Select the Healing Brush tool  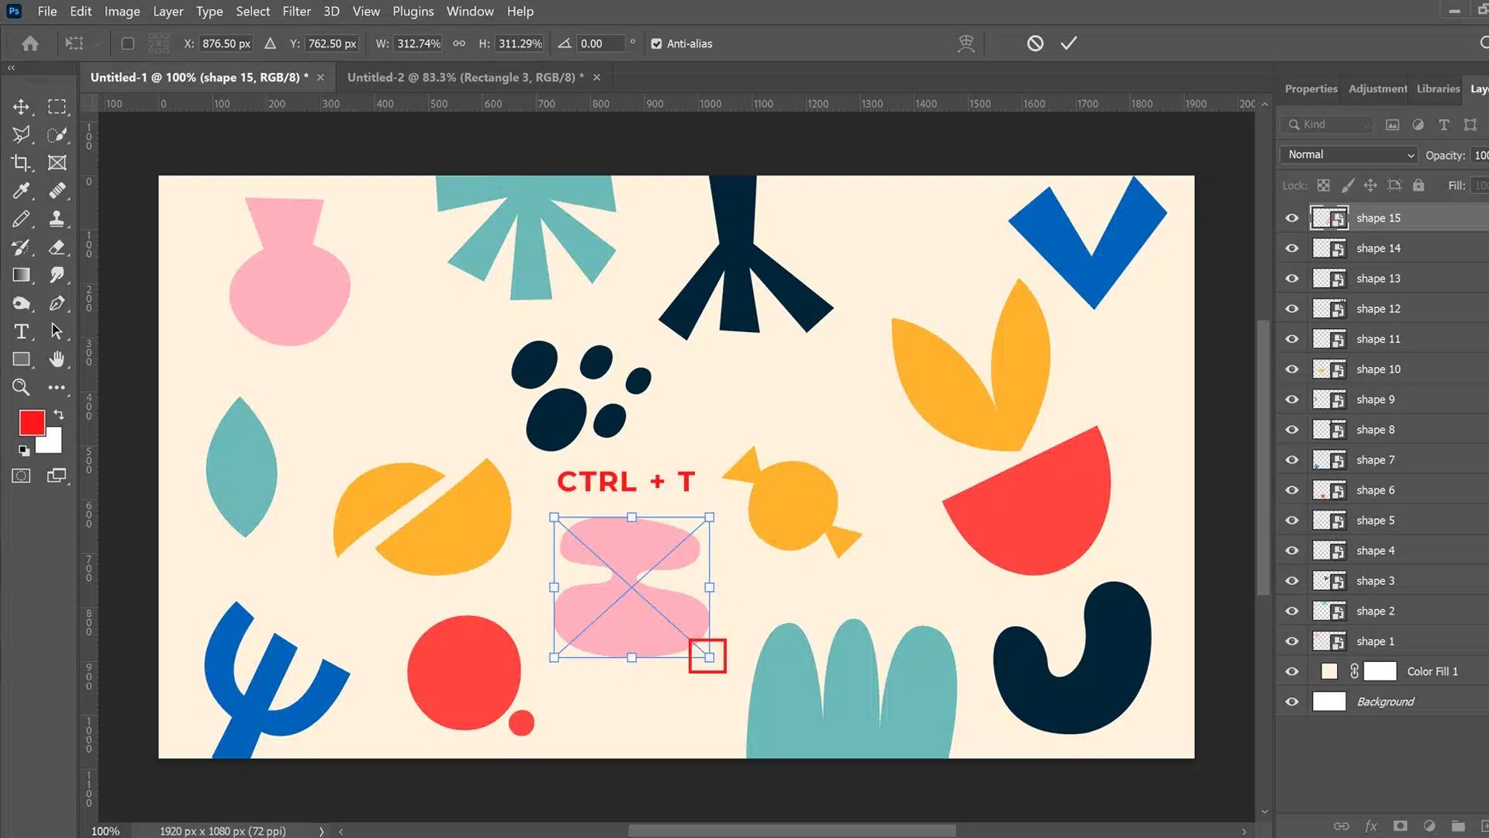pyautogui.click(x=57, y=190)
